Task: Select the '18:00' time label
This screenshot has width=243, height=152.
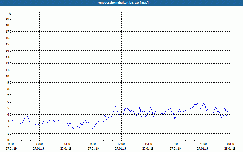Action: (176, 144)
